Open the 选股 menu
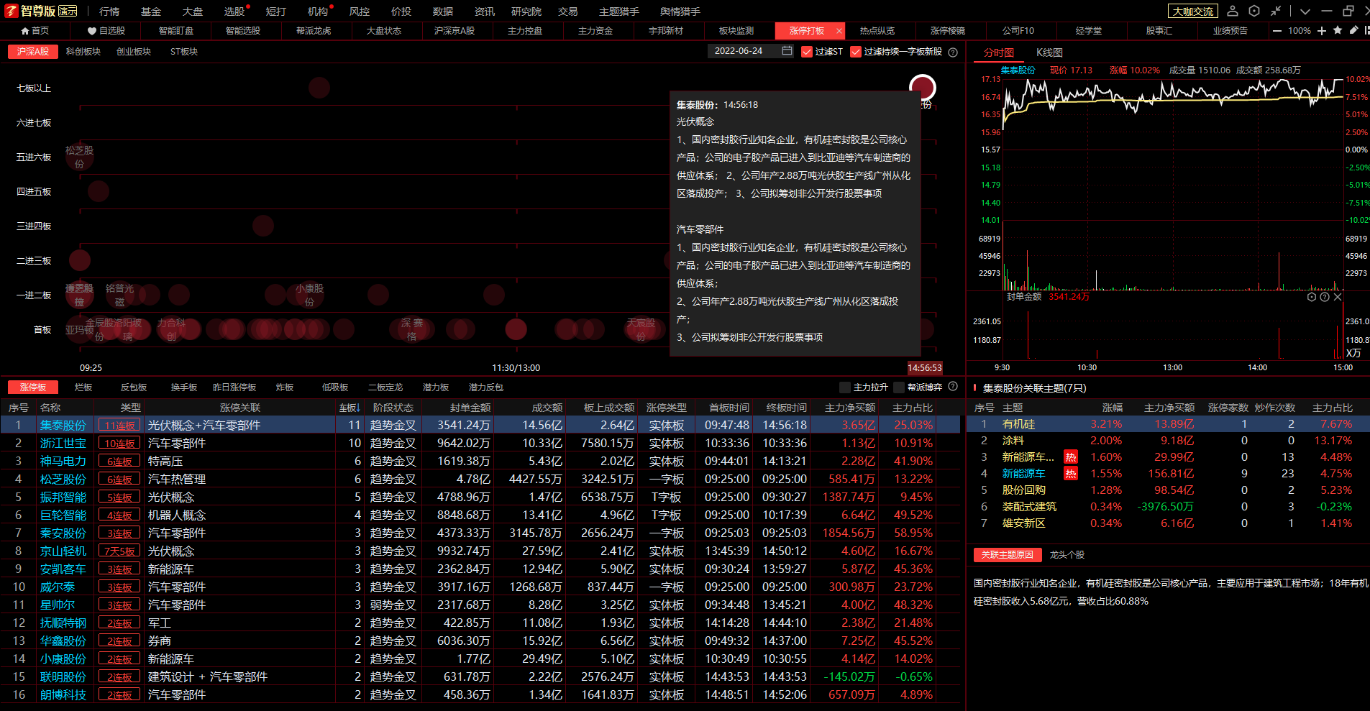The width and height of the screenshot is (1370, 711). tap(234, 12)
